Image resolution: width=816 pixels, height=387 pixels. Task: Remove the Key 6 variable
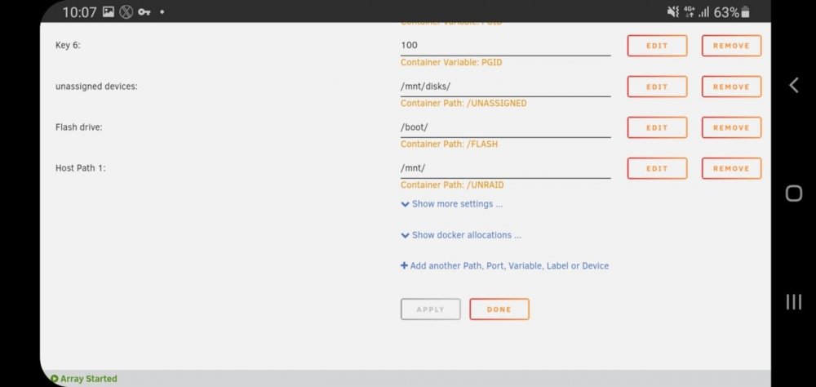(731, 46)
